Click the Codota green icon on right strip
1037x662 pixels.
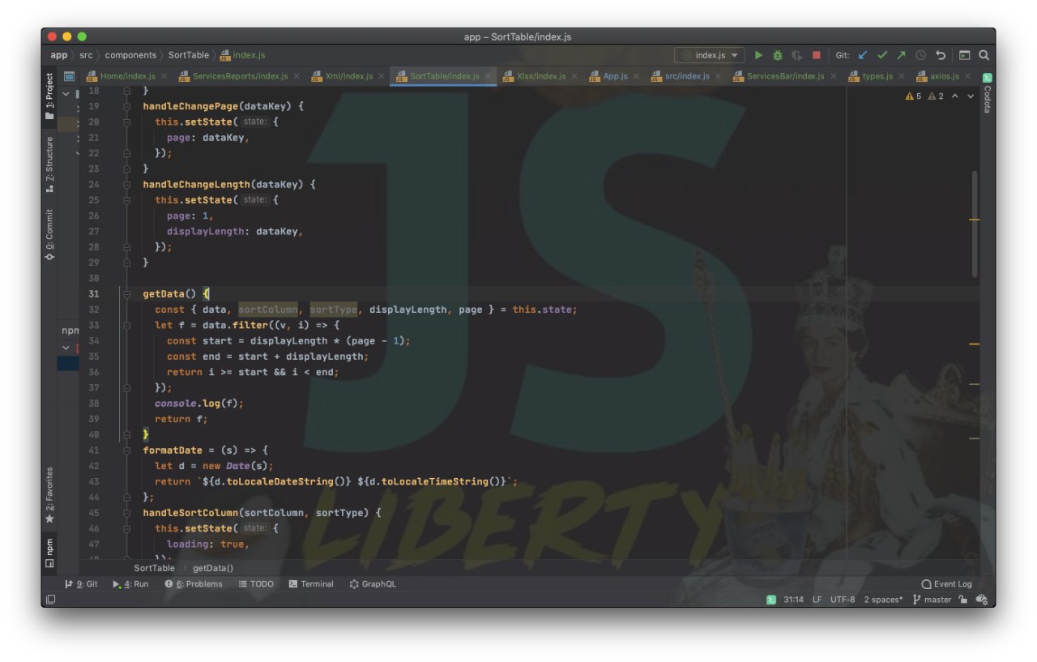(x=987, y=78)
